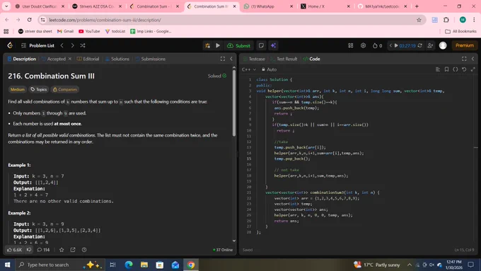Viewport: 481px width, 271px height.
Task: Open the todoList bookmark
Action: [x=115, y=31]
